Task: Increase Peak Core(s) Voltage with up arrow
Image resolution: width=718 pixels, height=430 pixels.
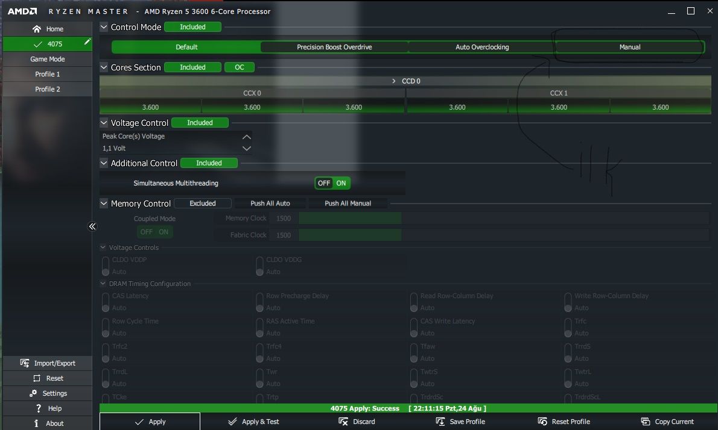Action: [x=246, y=137]
